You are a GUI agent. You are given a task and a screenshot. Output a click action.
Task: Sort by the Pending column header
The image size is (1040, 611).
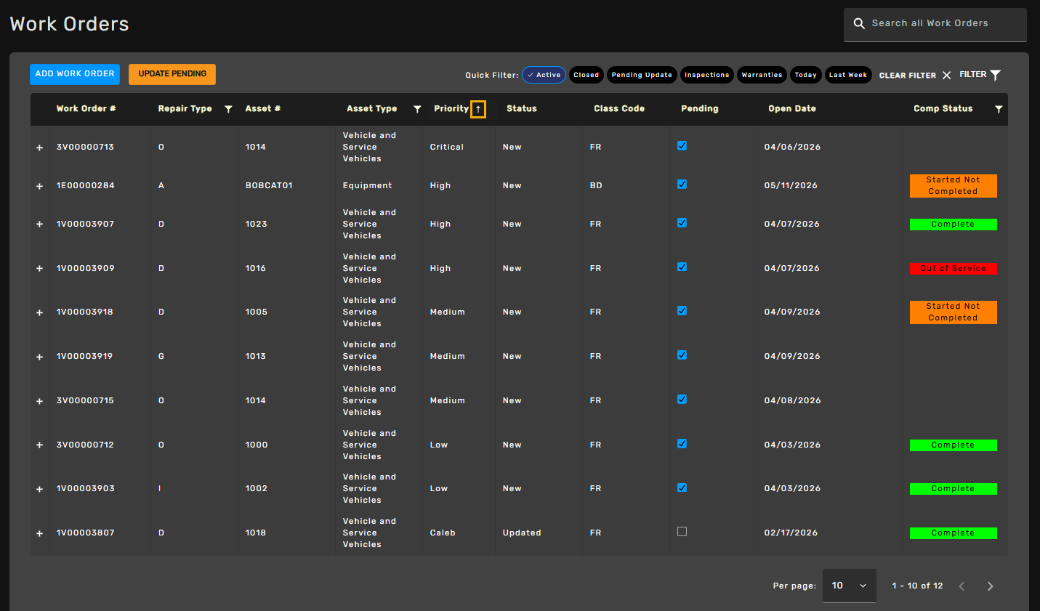[700, 109]
